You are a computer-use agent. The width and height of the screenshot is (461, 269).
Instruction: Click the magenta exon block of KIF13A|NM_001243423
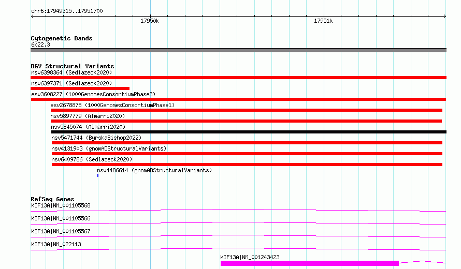[310, 263]
